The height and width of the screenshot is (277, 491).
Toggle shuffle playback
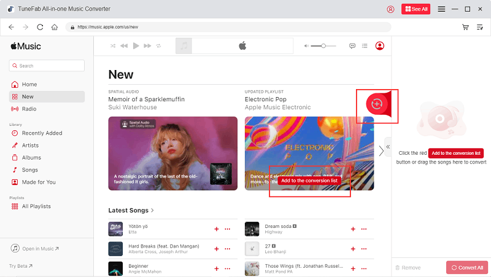pos(113,46)
